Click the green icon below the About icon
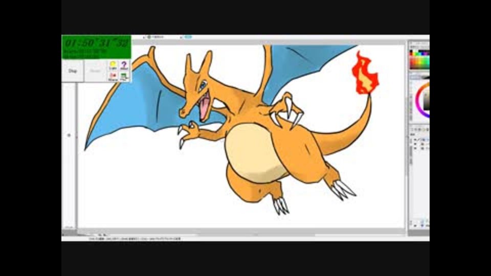Viewport: 491px width, 276px height. pos(124,76)
